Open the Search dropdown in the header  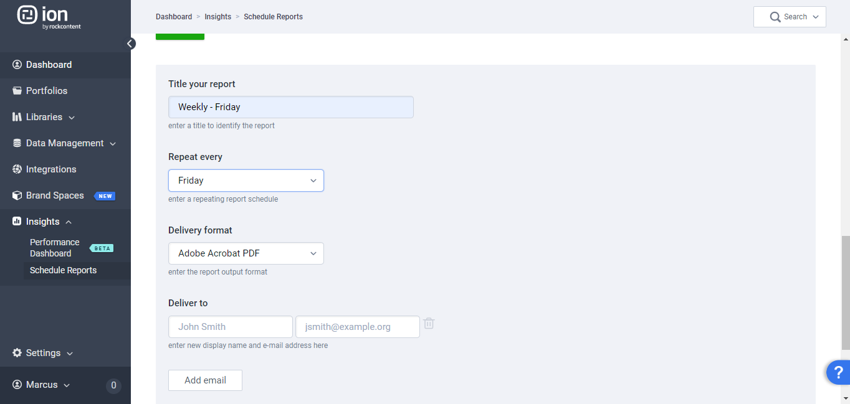(790, 17)
